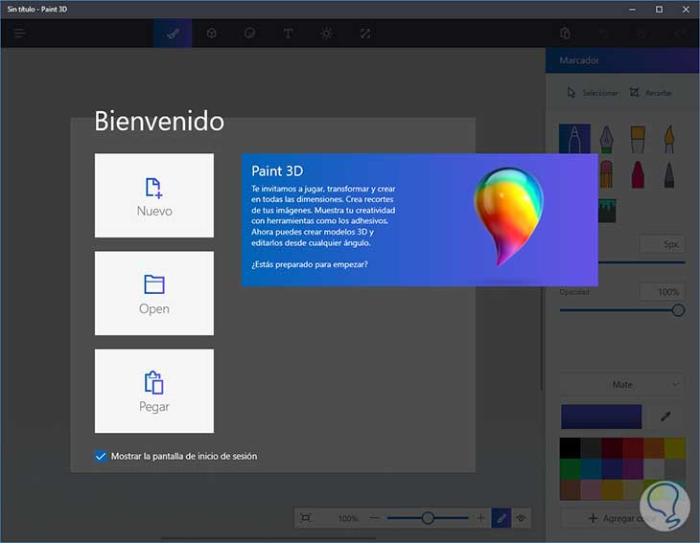Click the current color indigo swatch
Image resolution: width=700 pixels, height=543 pixels.
pyautogui.click(x=601, y=417)
